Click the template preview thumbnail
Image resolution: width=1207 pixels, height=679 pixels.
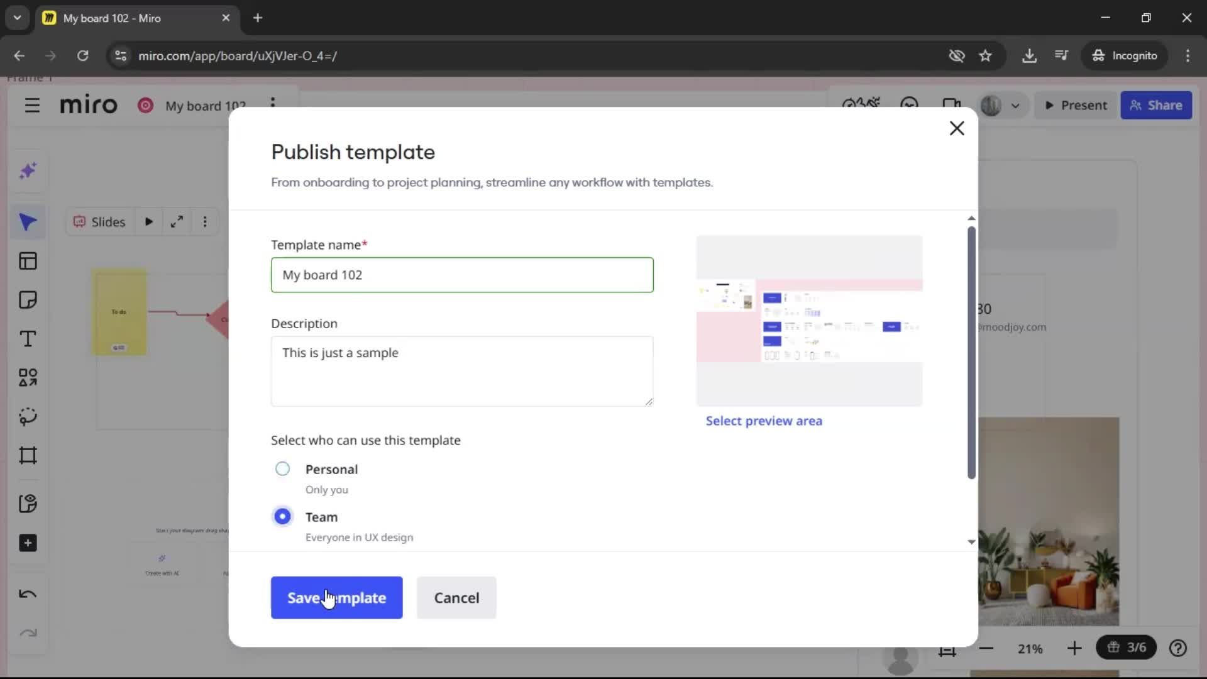pyautogui.click(x=810, y=321)
